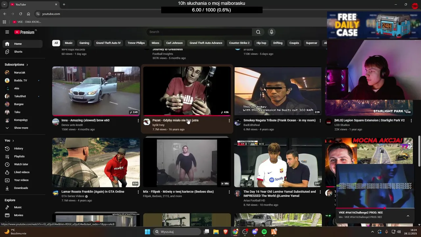Open GTA Series Videos channel link
The height and width of the screenshot is (237, 421).
[x=73, y=196]
